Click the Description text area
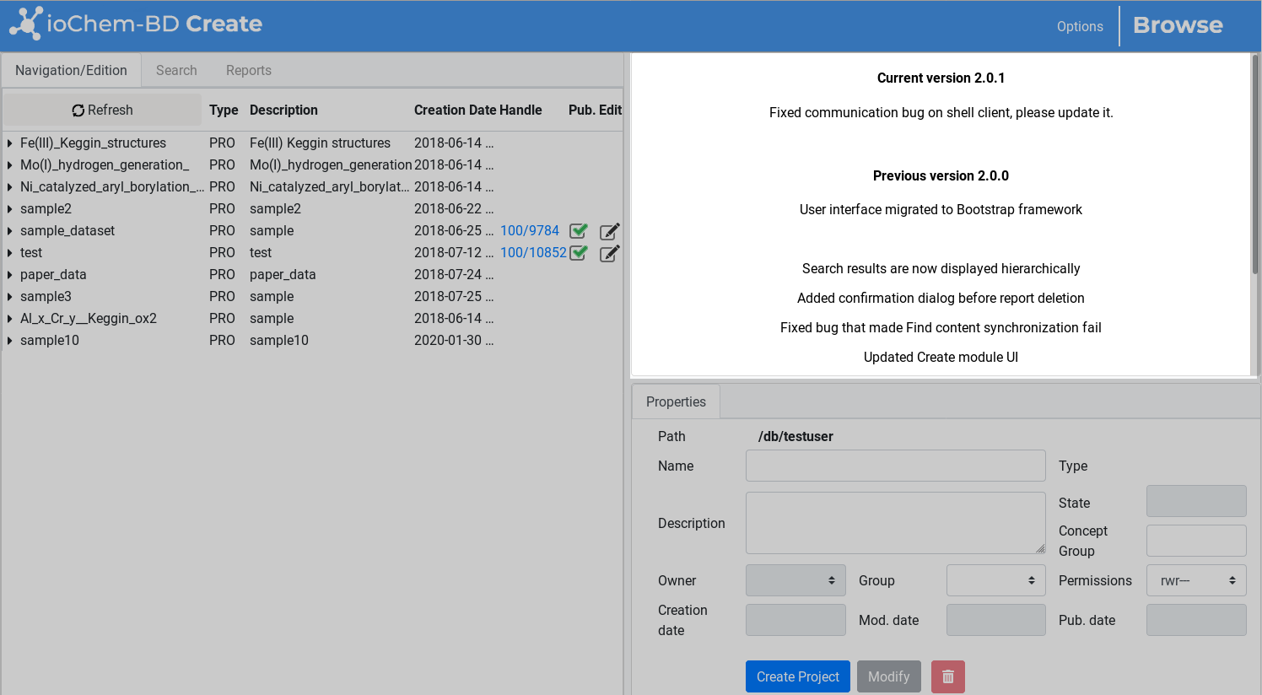 click(x=896, y=523)
